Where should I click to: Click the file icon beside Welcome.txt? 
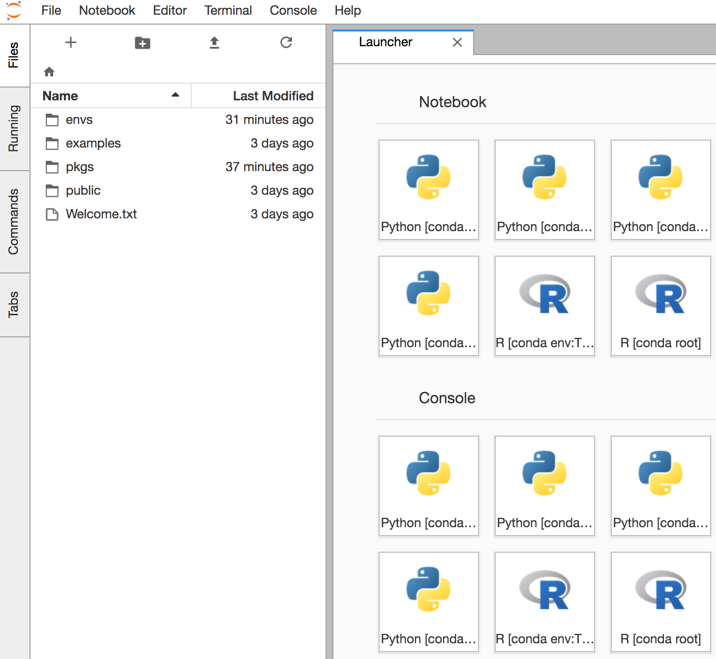52,214
